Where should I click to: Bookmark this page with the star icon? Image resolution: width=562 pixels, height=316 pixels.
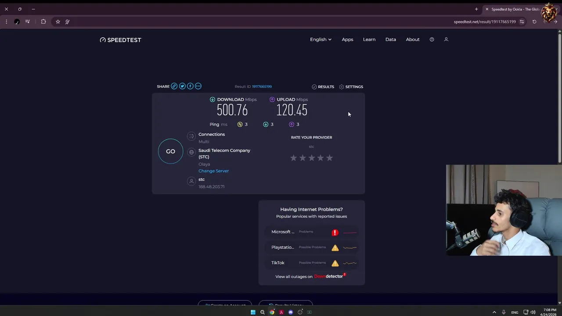pos(58,22)
